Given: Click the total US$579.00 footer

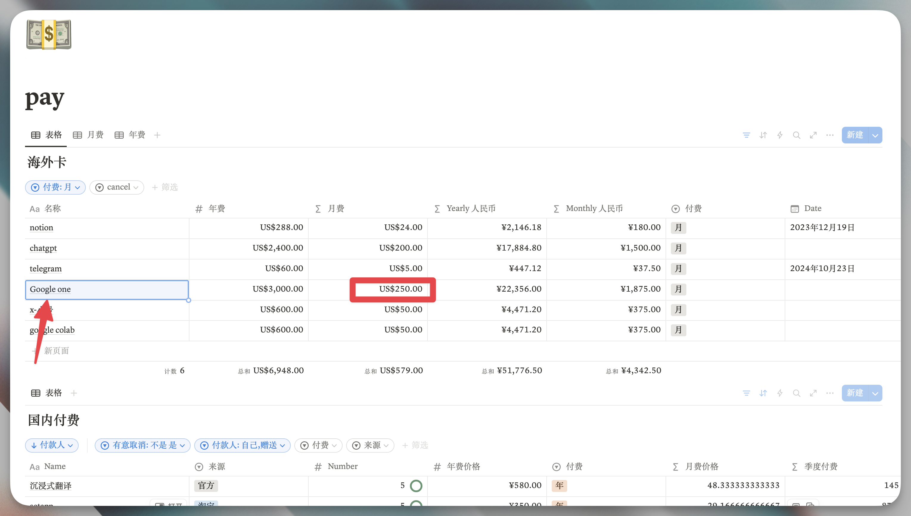Looking at the screenshot, I should click(394, 371).
